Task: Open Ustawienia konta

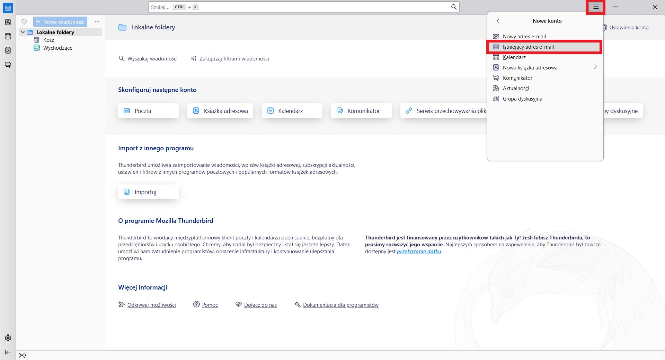Action: click(x=626, y=28)
